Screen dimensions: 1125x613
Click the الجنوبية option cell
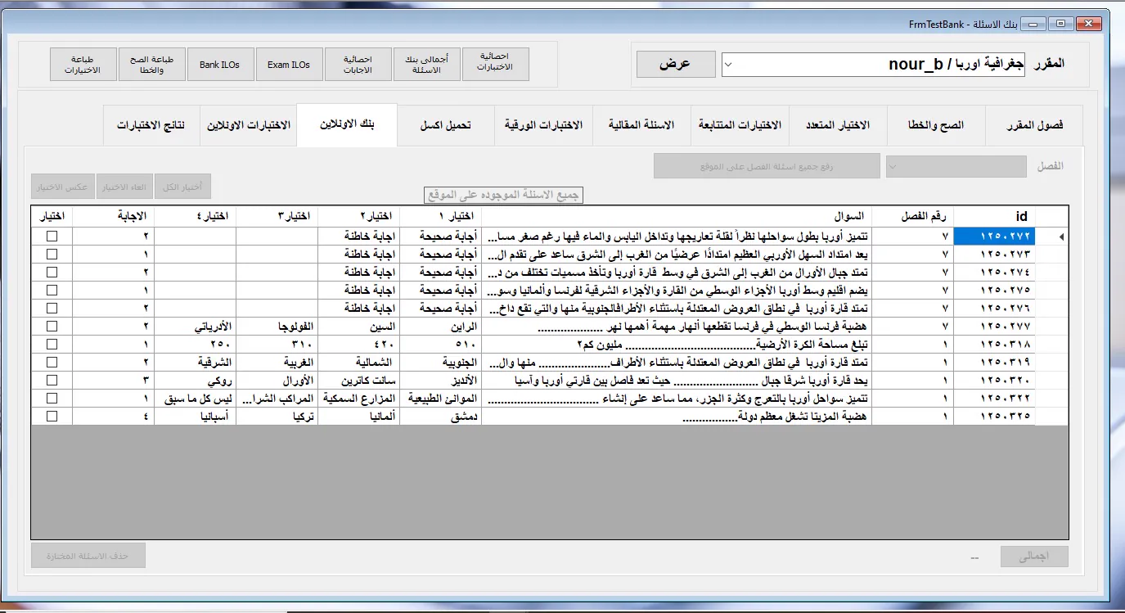(x=441, y=362)
